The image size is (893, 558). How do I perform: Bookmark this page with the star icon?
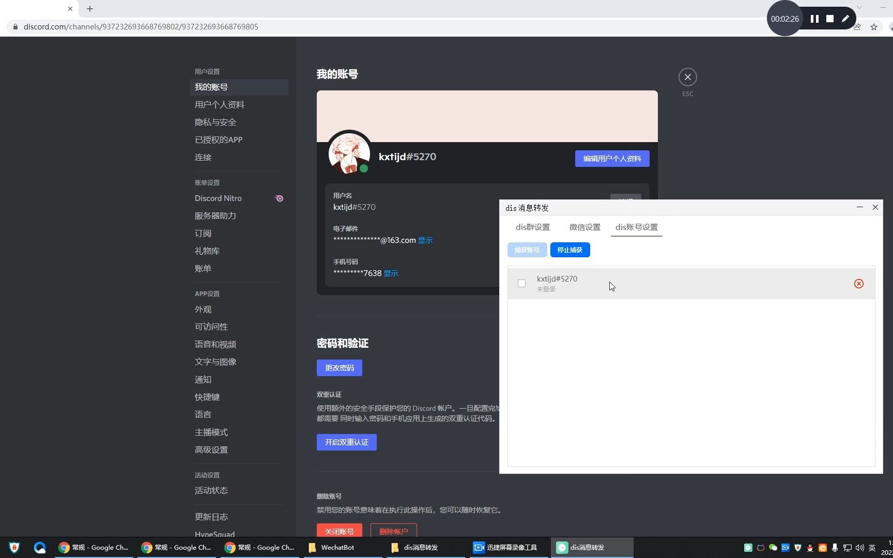coord(874,27)
